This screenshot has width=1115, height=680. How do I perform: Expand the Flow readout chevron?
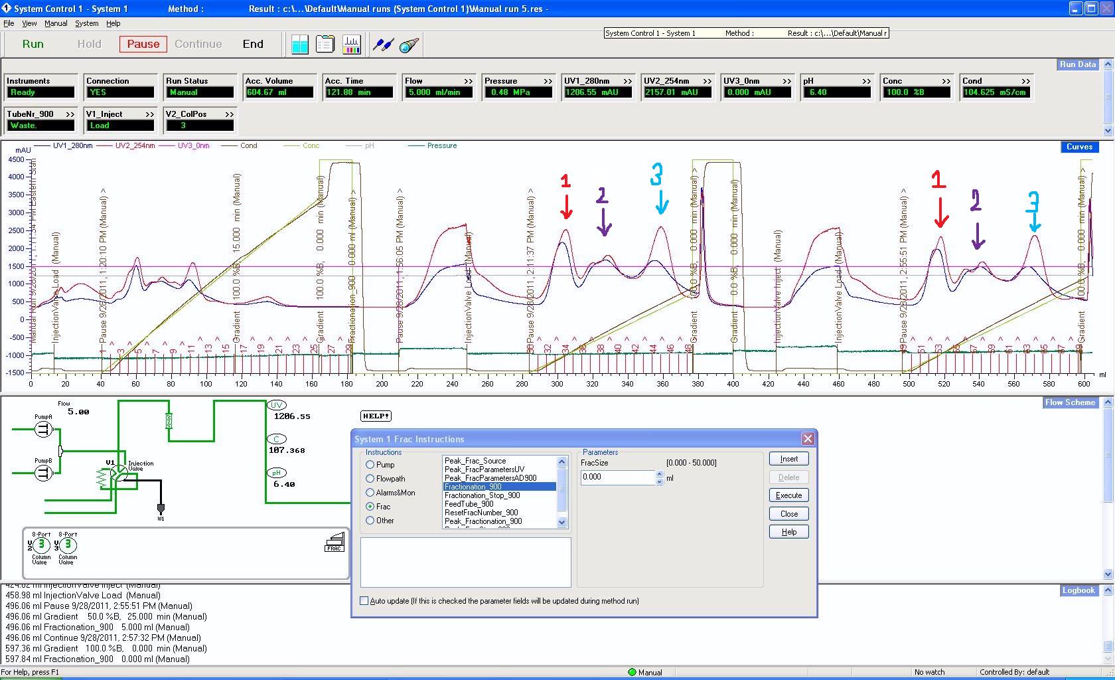click(468, 81)
